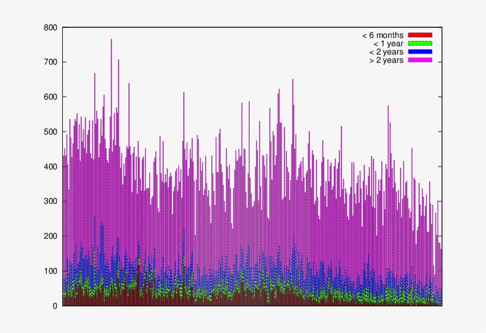Click the highest blue peak in the chart
Image resolution: width=486 pixels, height=333 pixels.
click(x=94, y=217)
